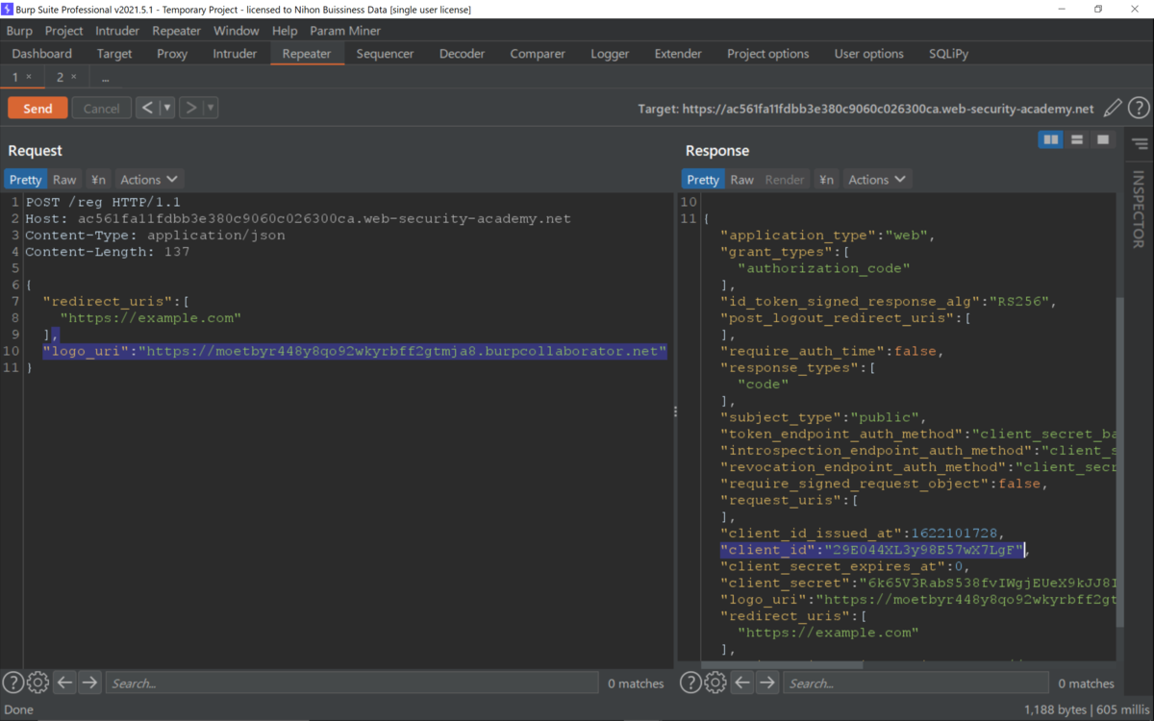Viewport: 1154px width, 721px height.
Task: Switch to the Proxy tab
Action: [172, 54]
